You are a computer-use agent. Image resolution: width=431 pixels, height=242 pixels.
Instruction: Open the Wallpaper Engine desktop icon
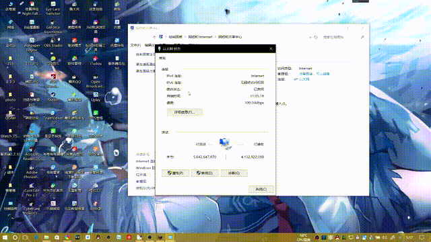tap(32, 45)
